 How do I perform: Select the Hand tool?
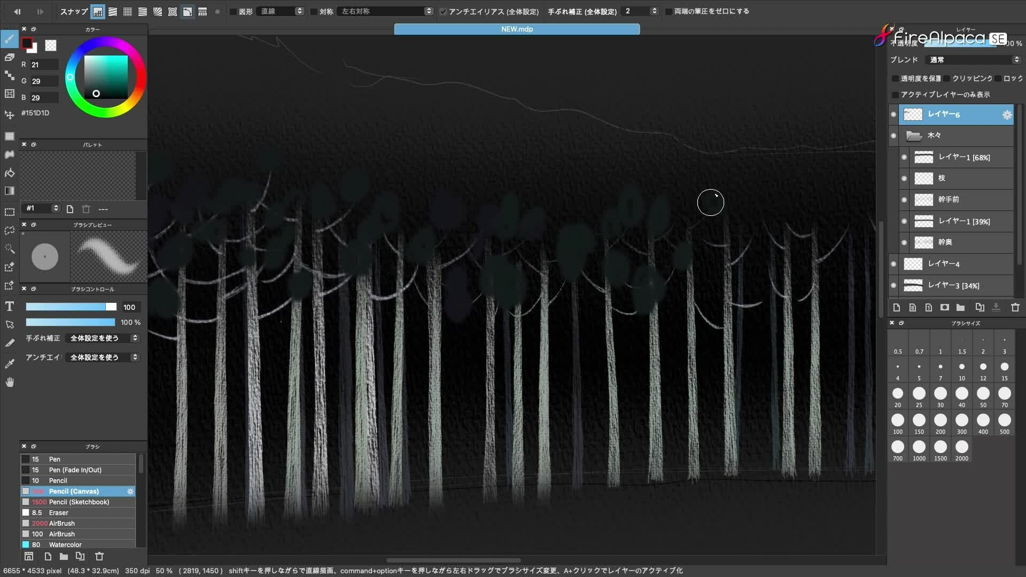click(9, 382)
